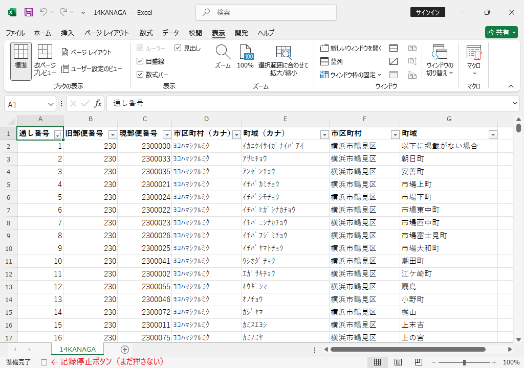This screenshot has height=368, width=524.
Task: Open the ホーム tab
Action: [x=42, y=33]
